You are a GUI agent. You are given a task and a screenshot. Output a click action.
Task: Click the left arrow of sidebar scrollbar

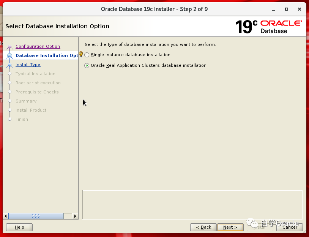click(6, 216)
